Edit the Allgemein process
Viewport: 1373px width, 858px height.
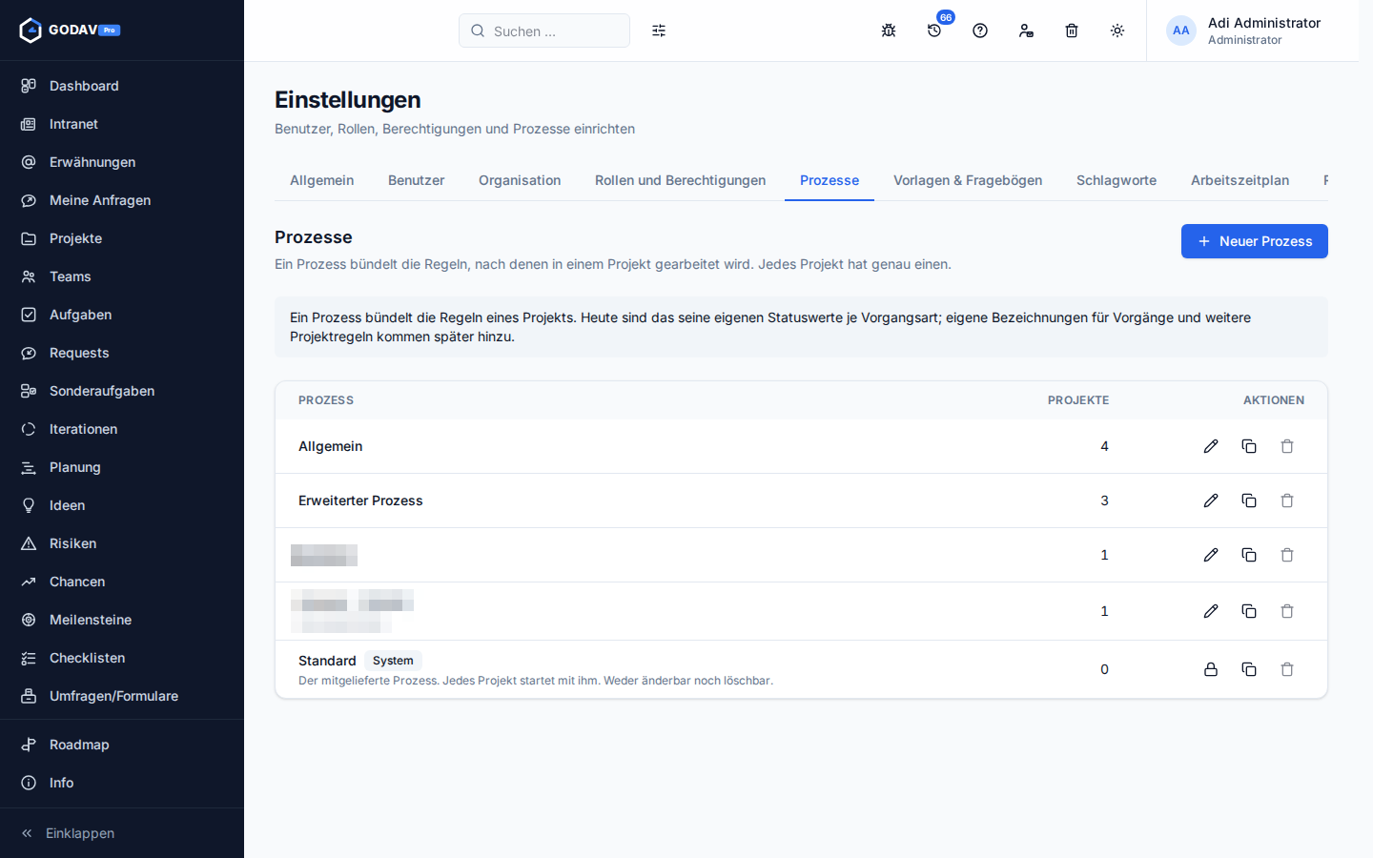tap(1211, 446)
